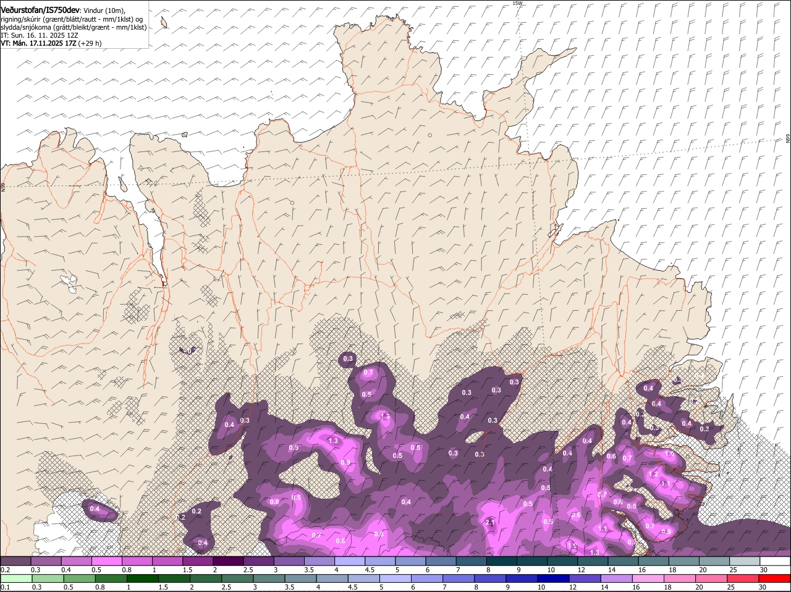The width and height of the screenshot is (791, 592).
Task: Click the 2.1 precipitation value on the map
Action: coord(491,523)
